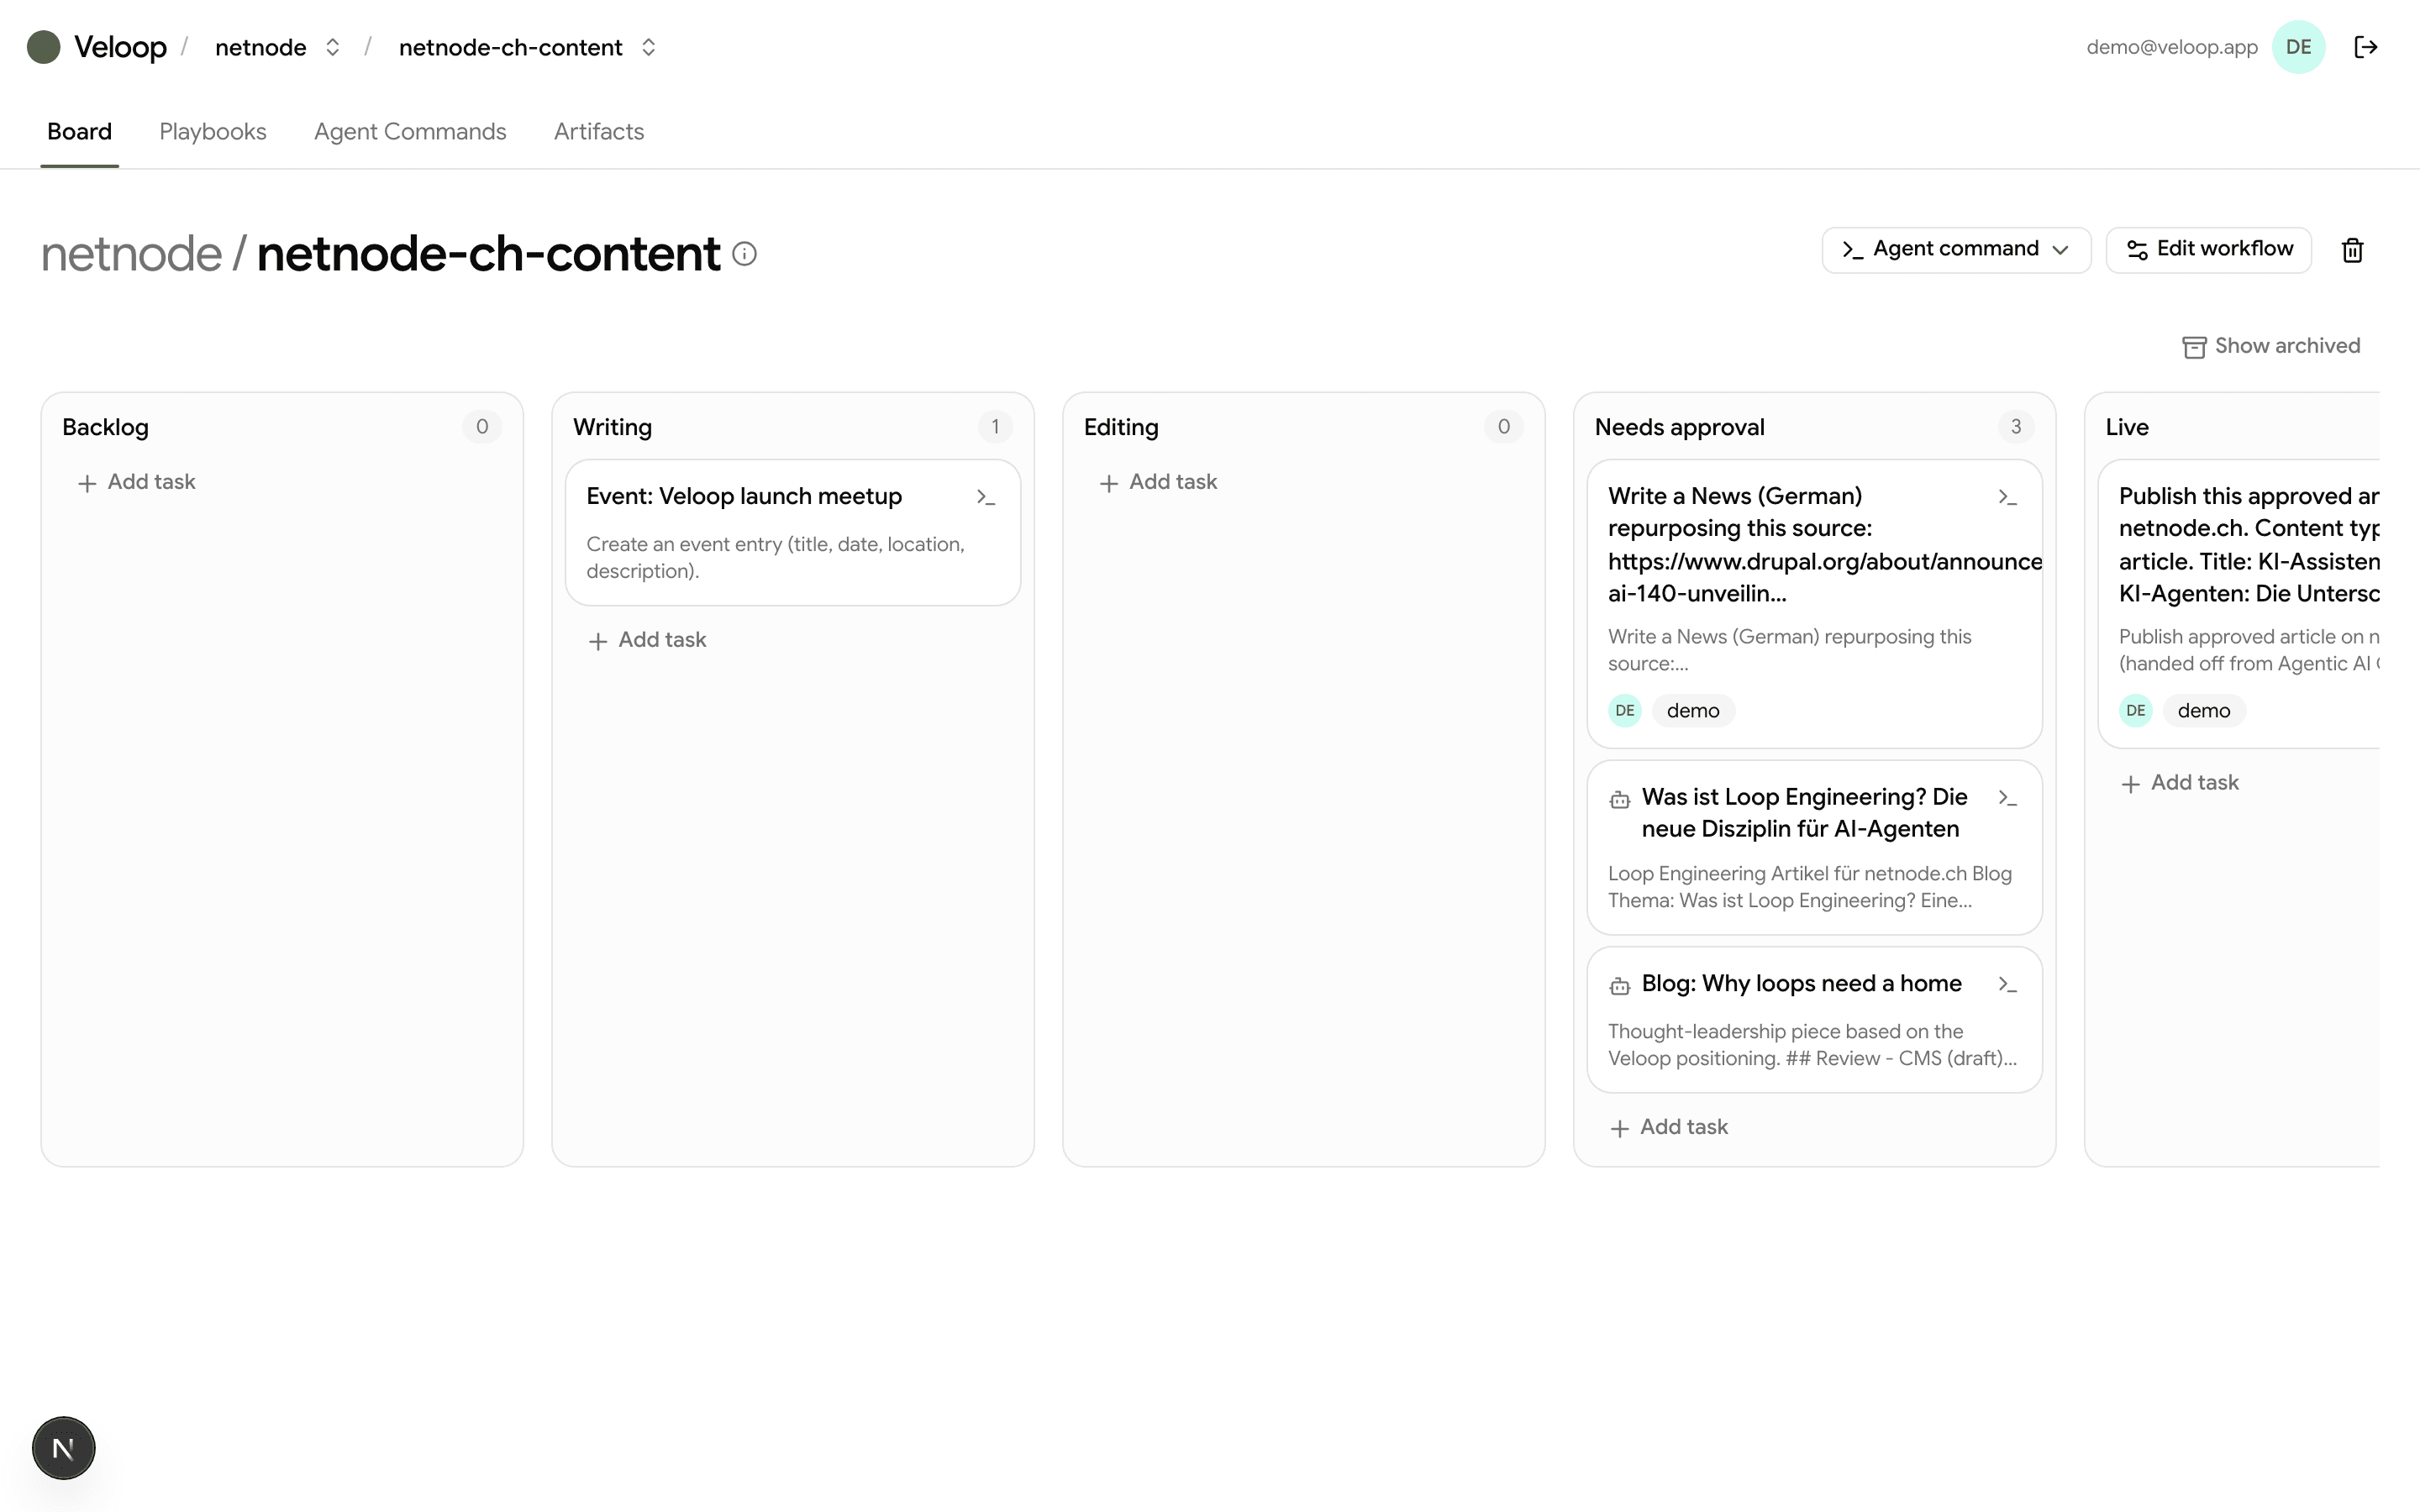The height and width of the screenshot is (1512, 2420).
Task: Click Edit workflow button
Action: pos(2208,249)
